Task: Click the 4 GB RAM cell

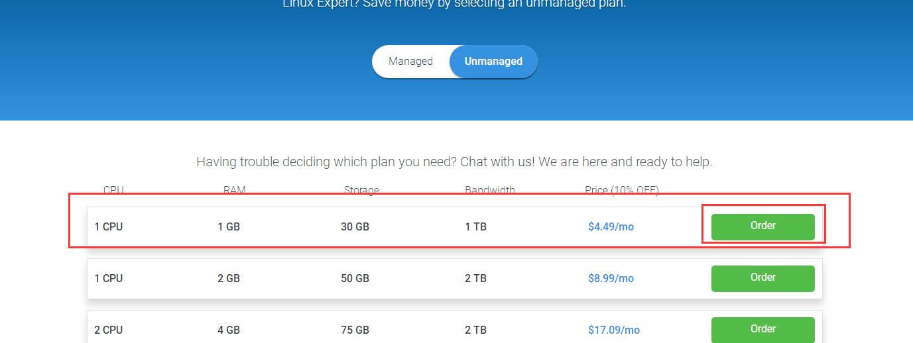Action: [x=229, y=330]
